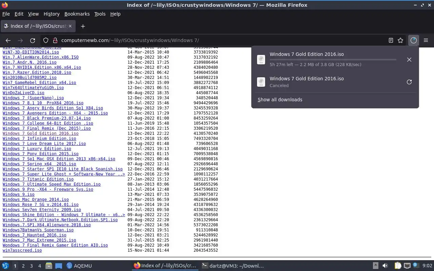Switch to AQEMU in the taskbar
The width and height of the screenshot is (434, 271).
coord(79,266)
